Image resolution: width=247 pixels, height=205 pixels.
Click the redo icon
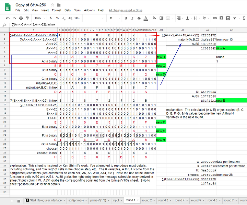[x=14, y=18]
